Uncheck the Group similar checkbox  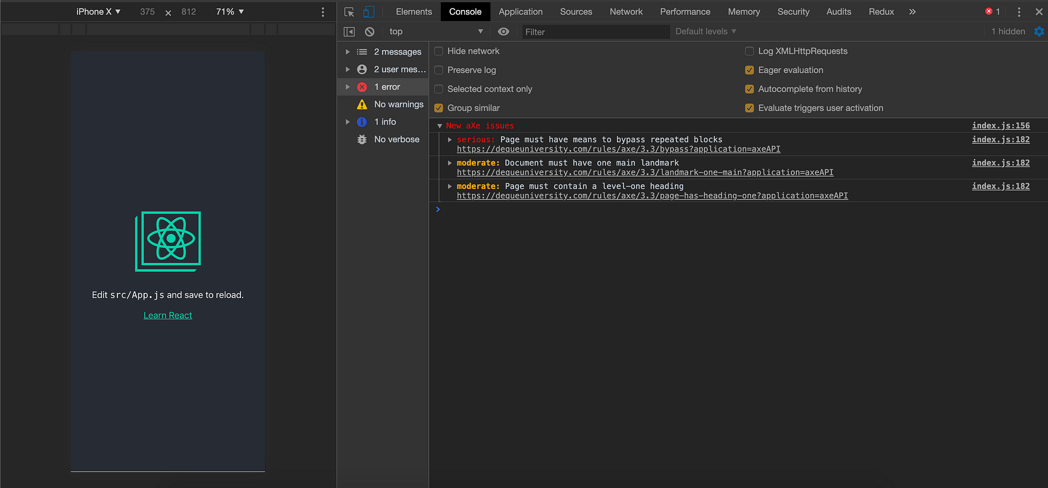coord(439,108)
